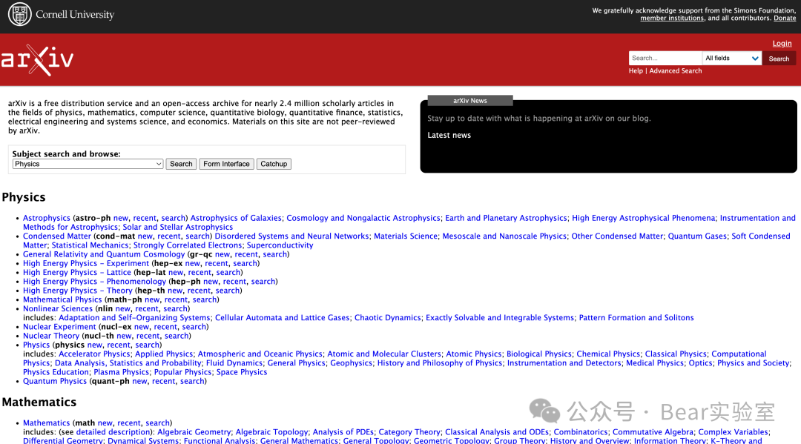Click Superconductivity under Condensed Matter
The width and height of the screenshot is (801, 444).
tap(280, 245)
